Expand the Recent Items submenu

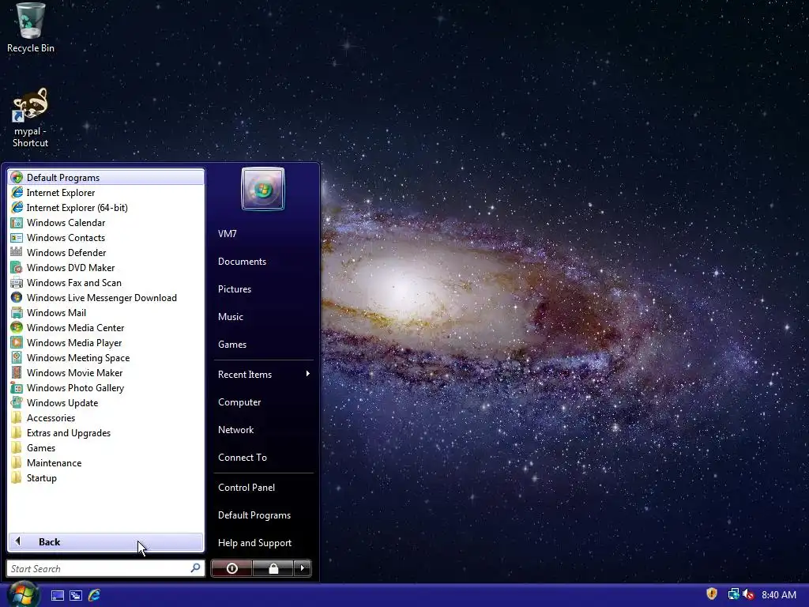[x=263, y=374]
